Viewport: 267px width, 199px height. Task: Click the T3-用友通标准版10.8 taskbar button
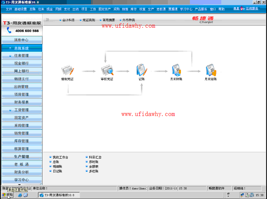(x=59, y=195)
